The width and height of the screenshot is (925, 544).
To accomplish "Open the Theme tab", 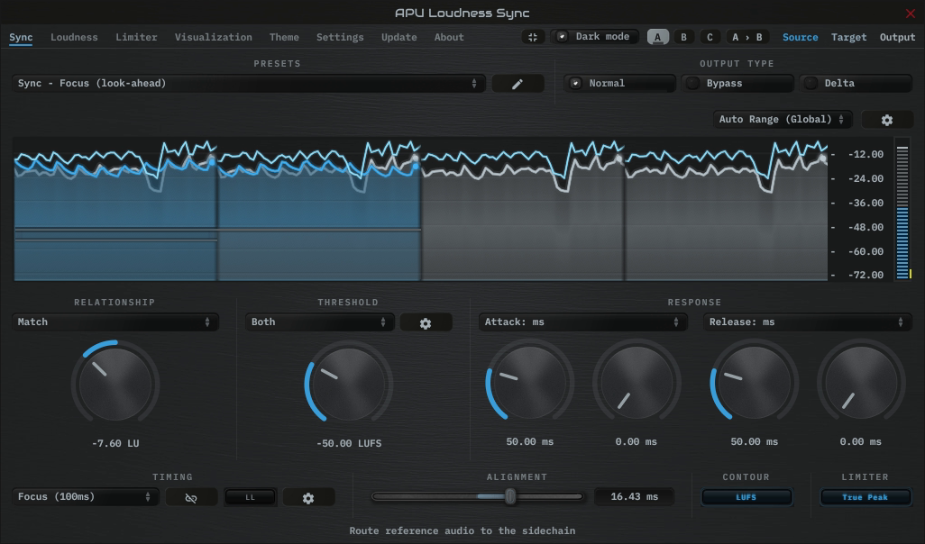I will coord(284,37).
